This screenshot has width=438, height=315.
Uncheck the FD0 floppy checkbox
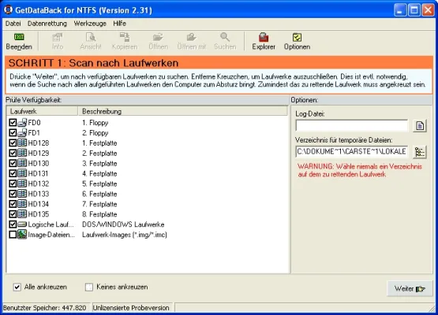(x=13, y=123)
